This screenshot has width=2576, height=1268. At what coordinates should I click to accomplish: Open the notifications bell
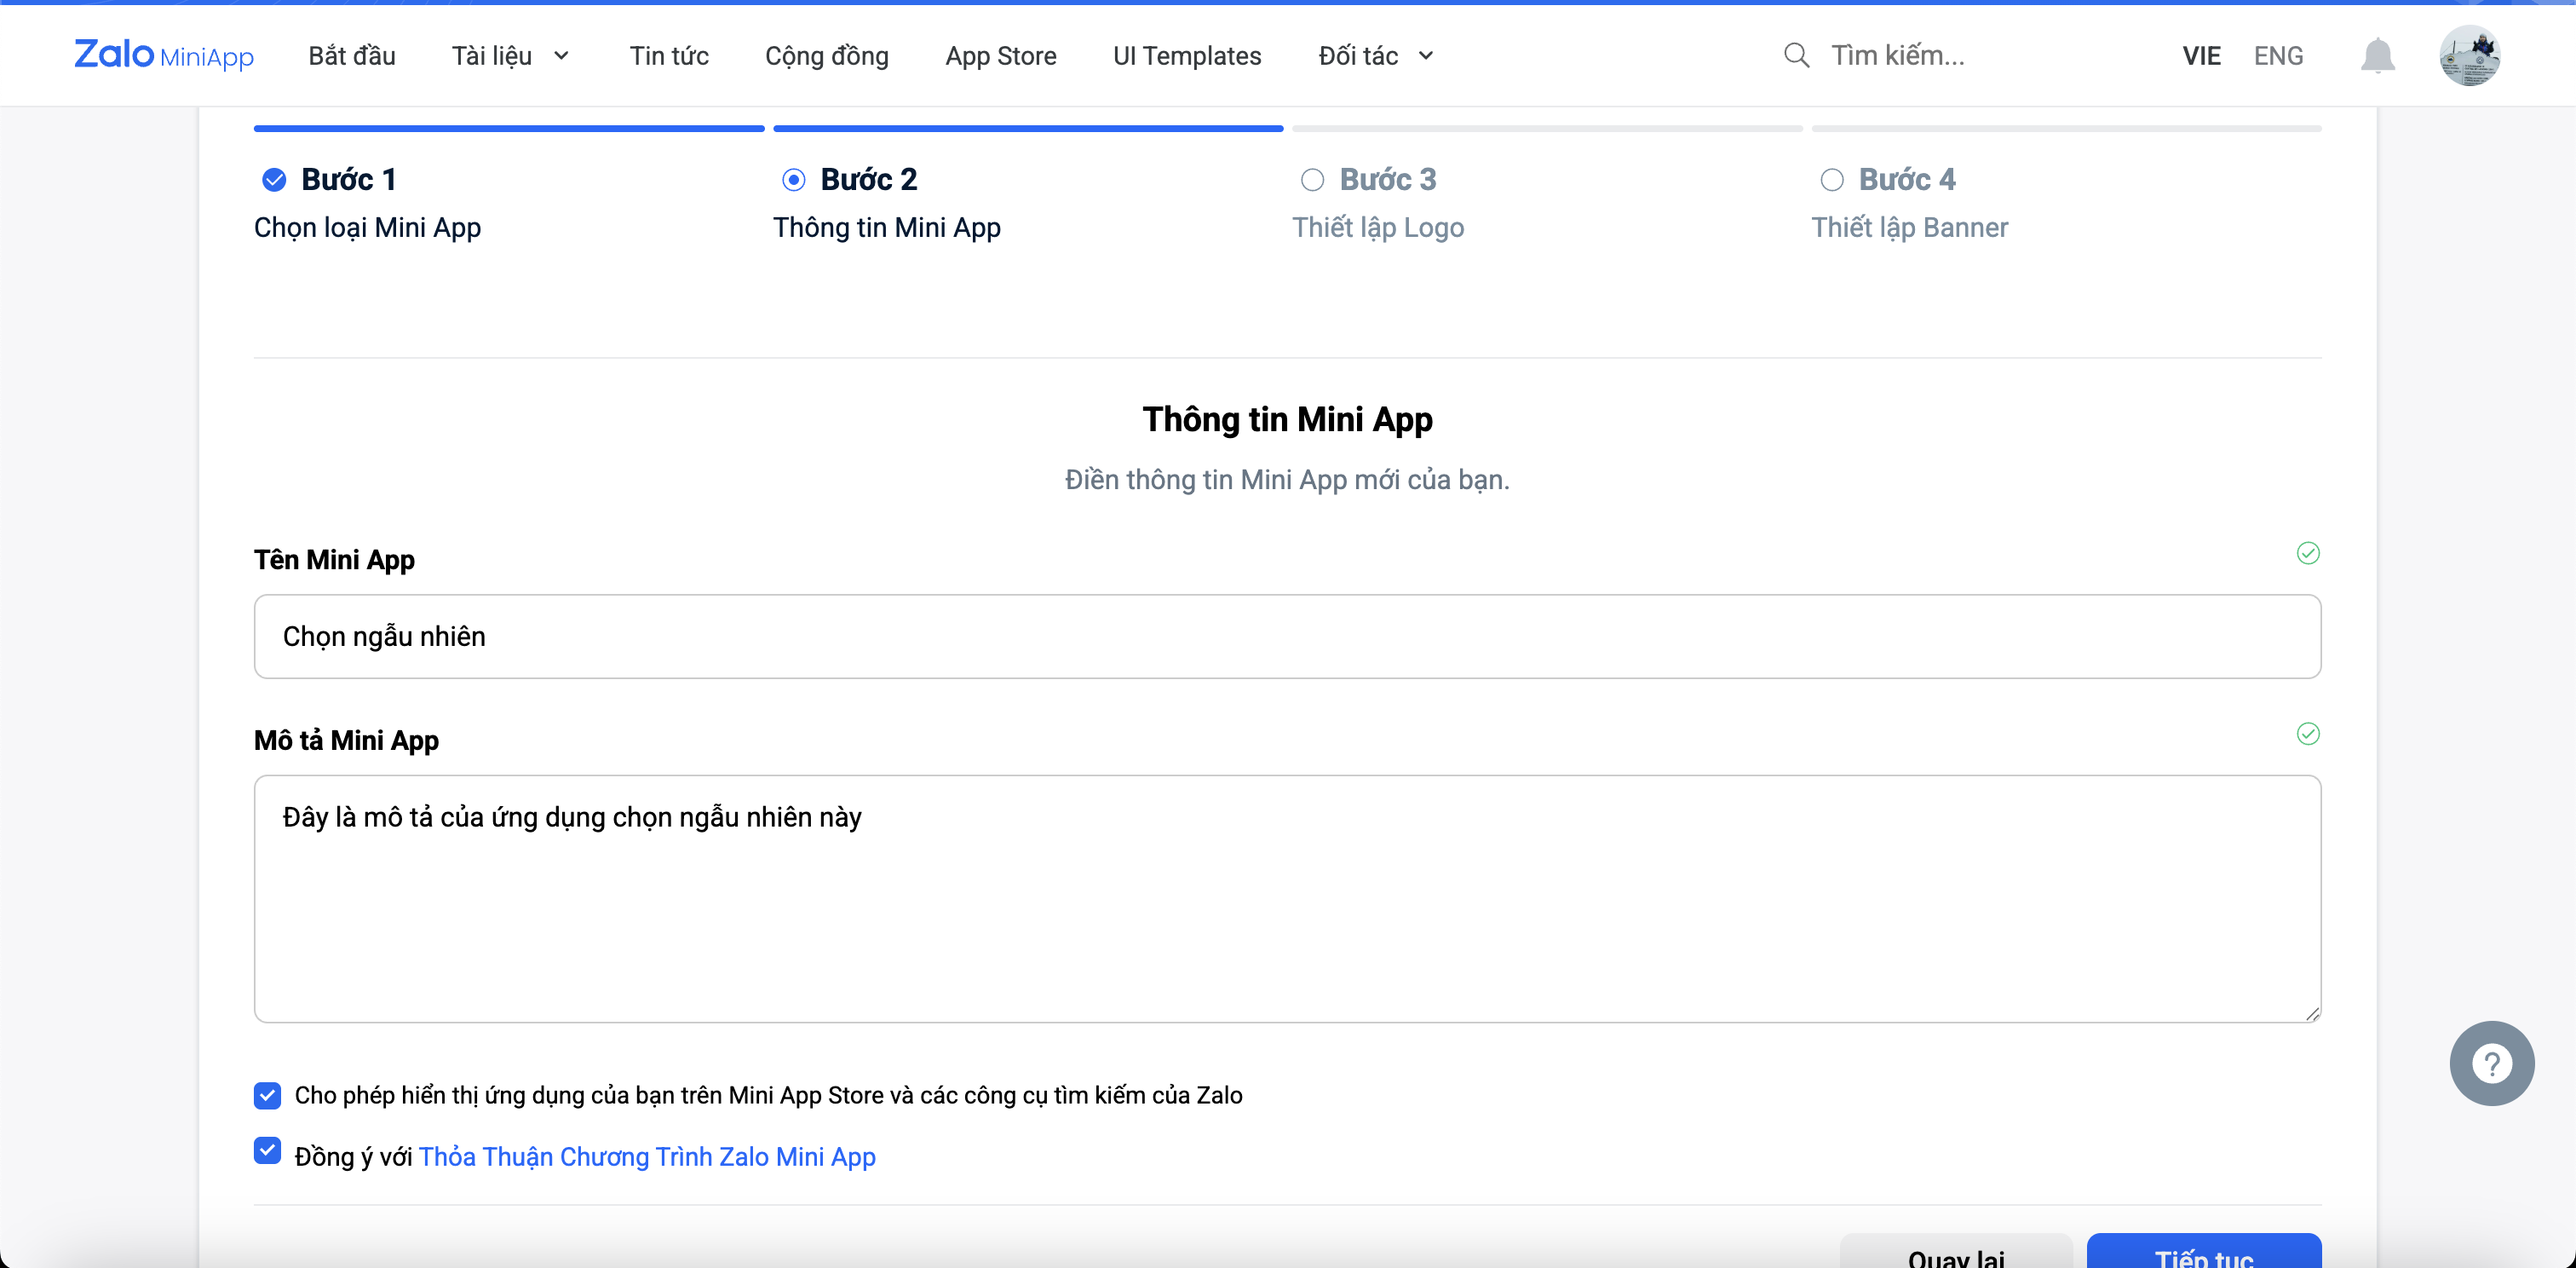coord(2377,55)
